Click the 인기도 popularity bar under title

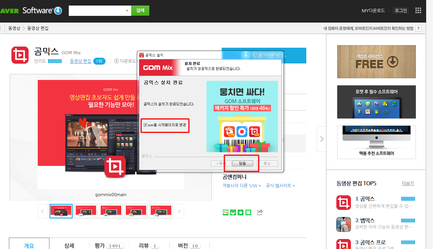(55, 61)
